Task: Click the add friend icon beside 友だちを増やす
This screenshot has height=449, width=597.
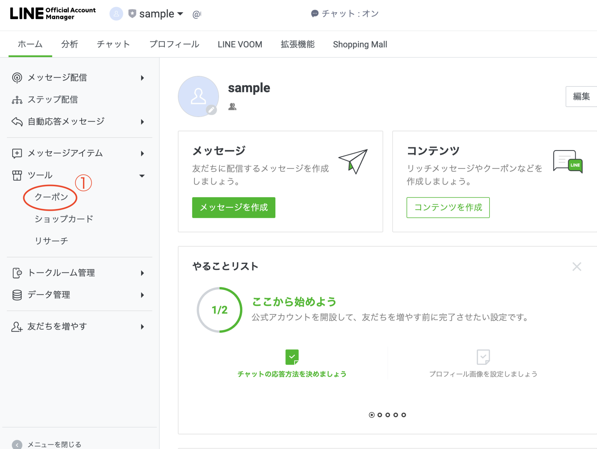Action: coord(17,327)
